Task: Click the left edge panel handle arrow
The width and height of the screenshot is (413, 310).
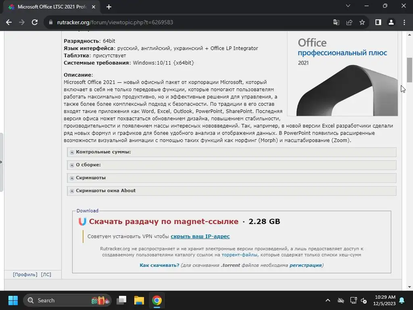Action: click(x=1, y=162)
